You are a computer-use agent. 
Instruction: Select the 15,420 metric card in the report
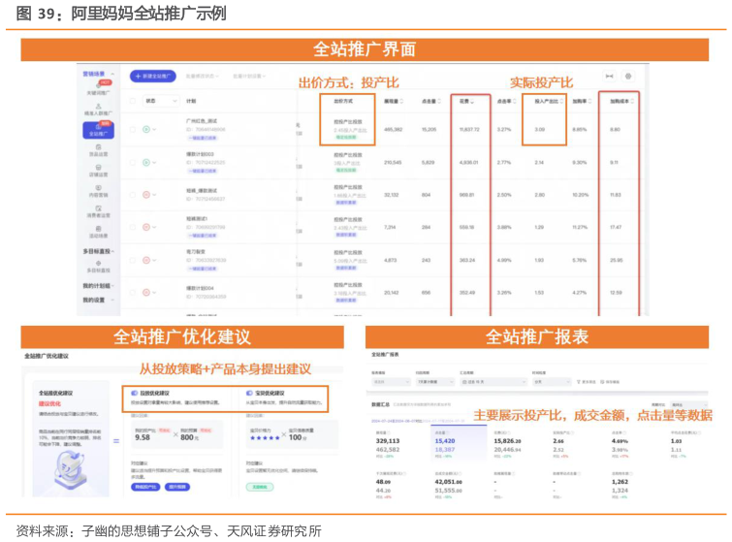(458, 444)
